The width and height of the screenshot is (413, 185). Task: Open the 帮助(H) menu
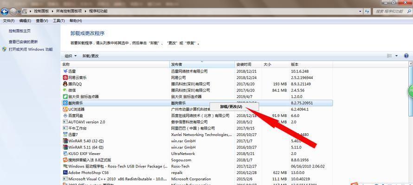[x=76, y=21]
